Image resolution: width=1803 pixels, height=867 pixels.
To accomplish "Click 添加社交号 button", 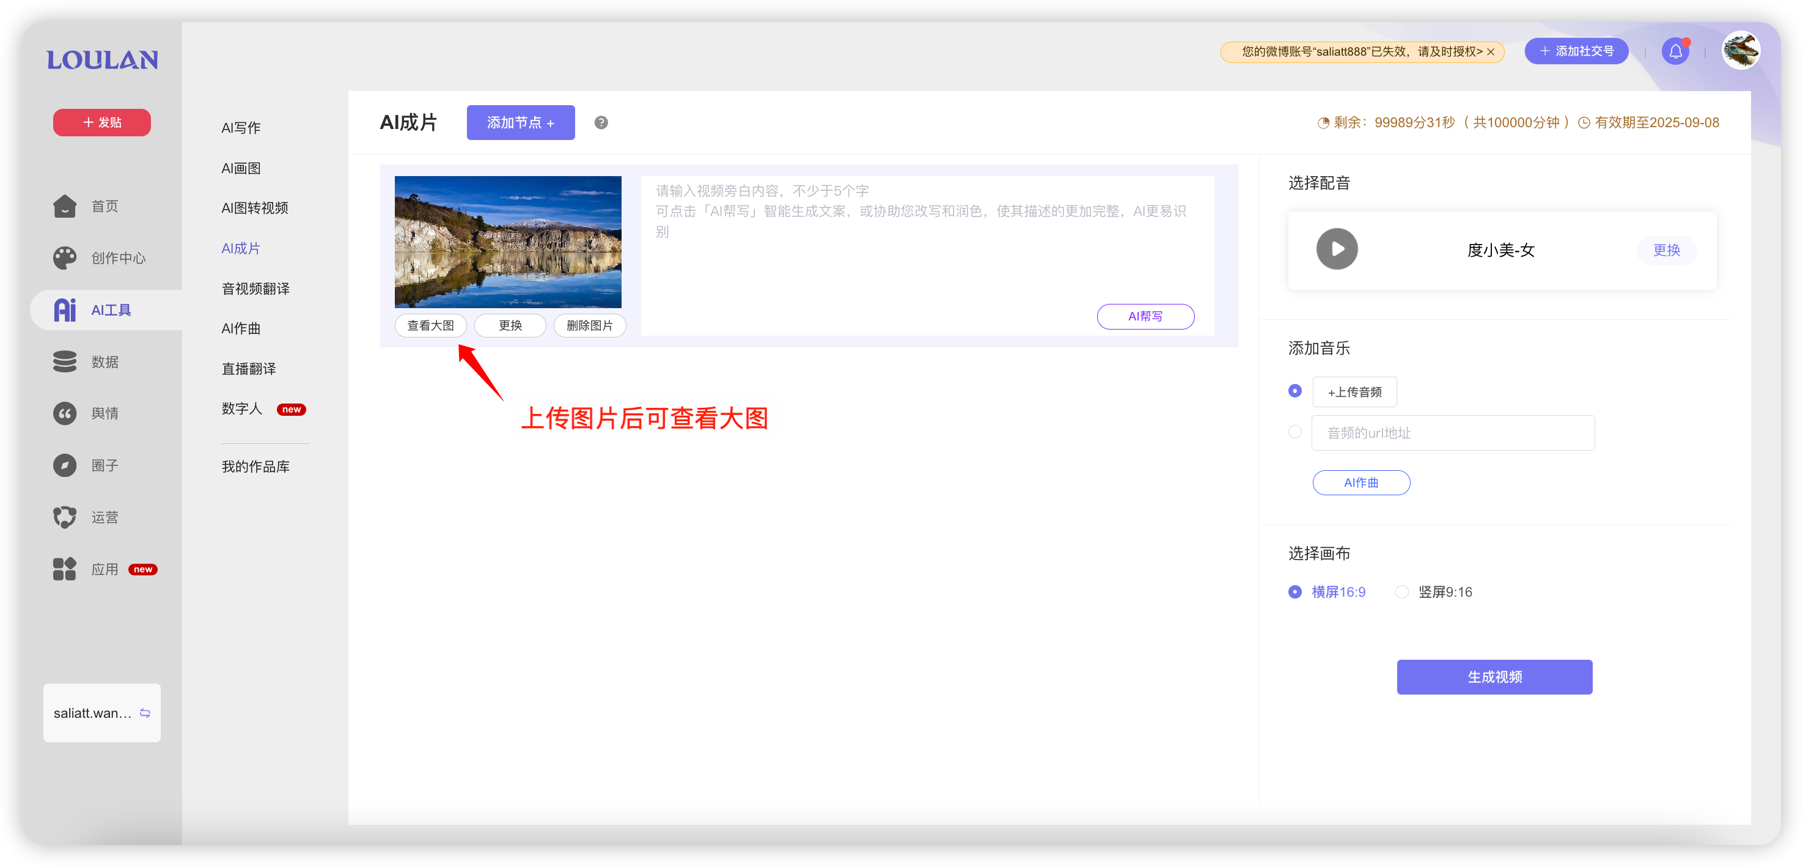I will pos(1577,51).
